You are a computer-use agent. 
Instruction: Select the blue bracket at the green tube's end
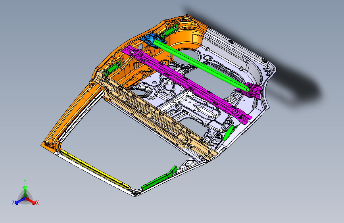(x=152, y=40)
